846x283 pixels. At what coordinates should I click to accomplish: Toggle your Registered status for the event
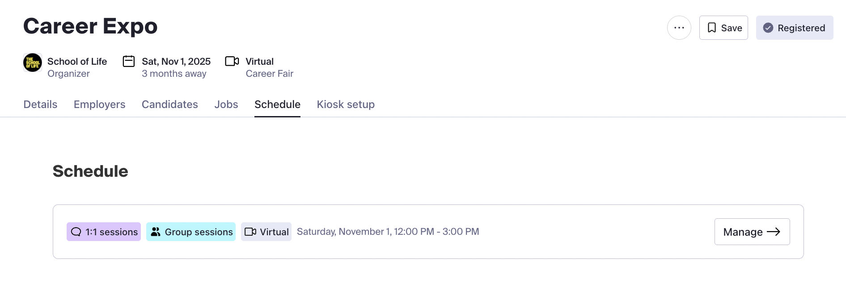click(794, 28)
